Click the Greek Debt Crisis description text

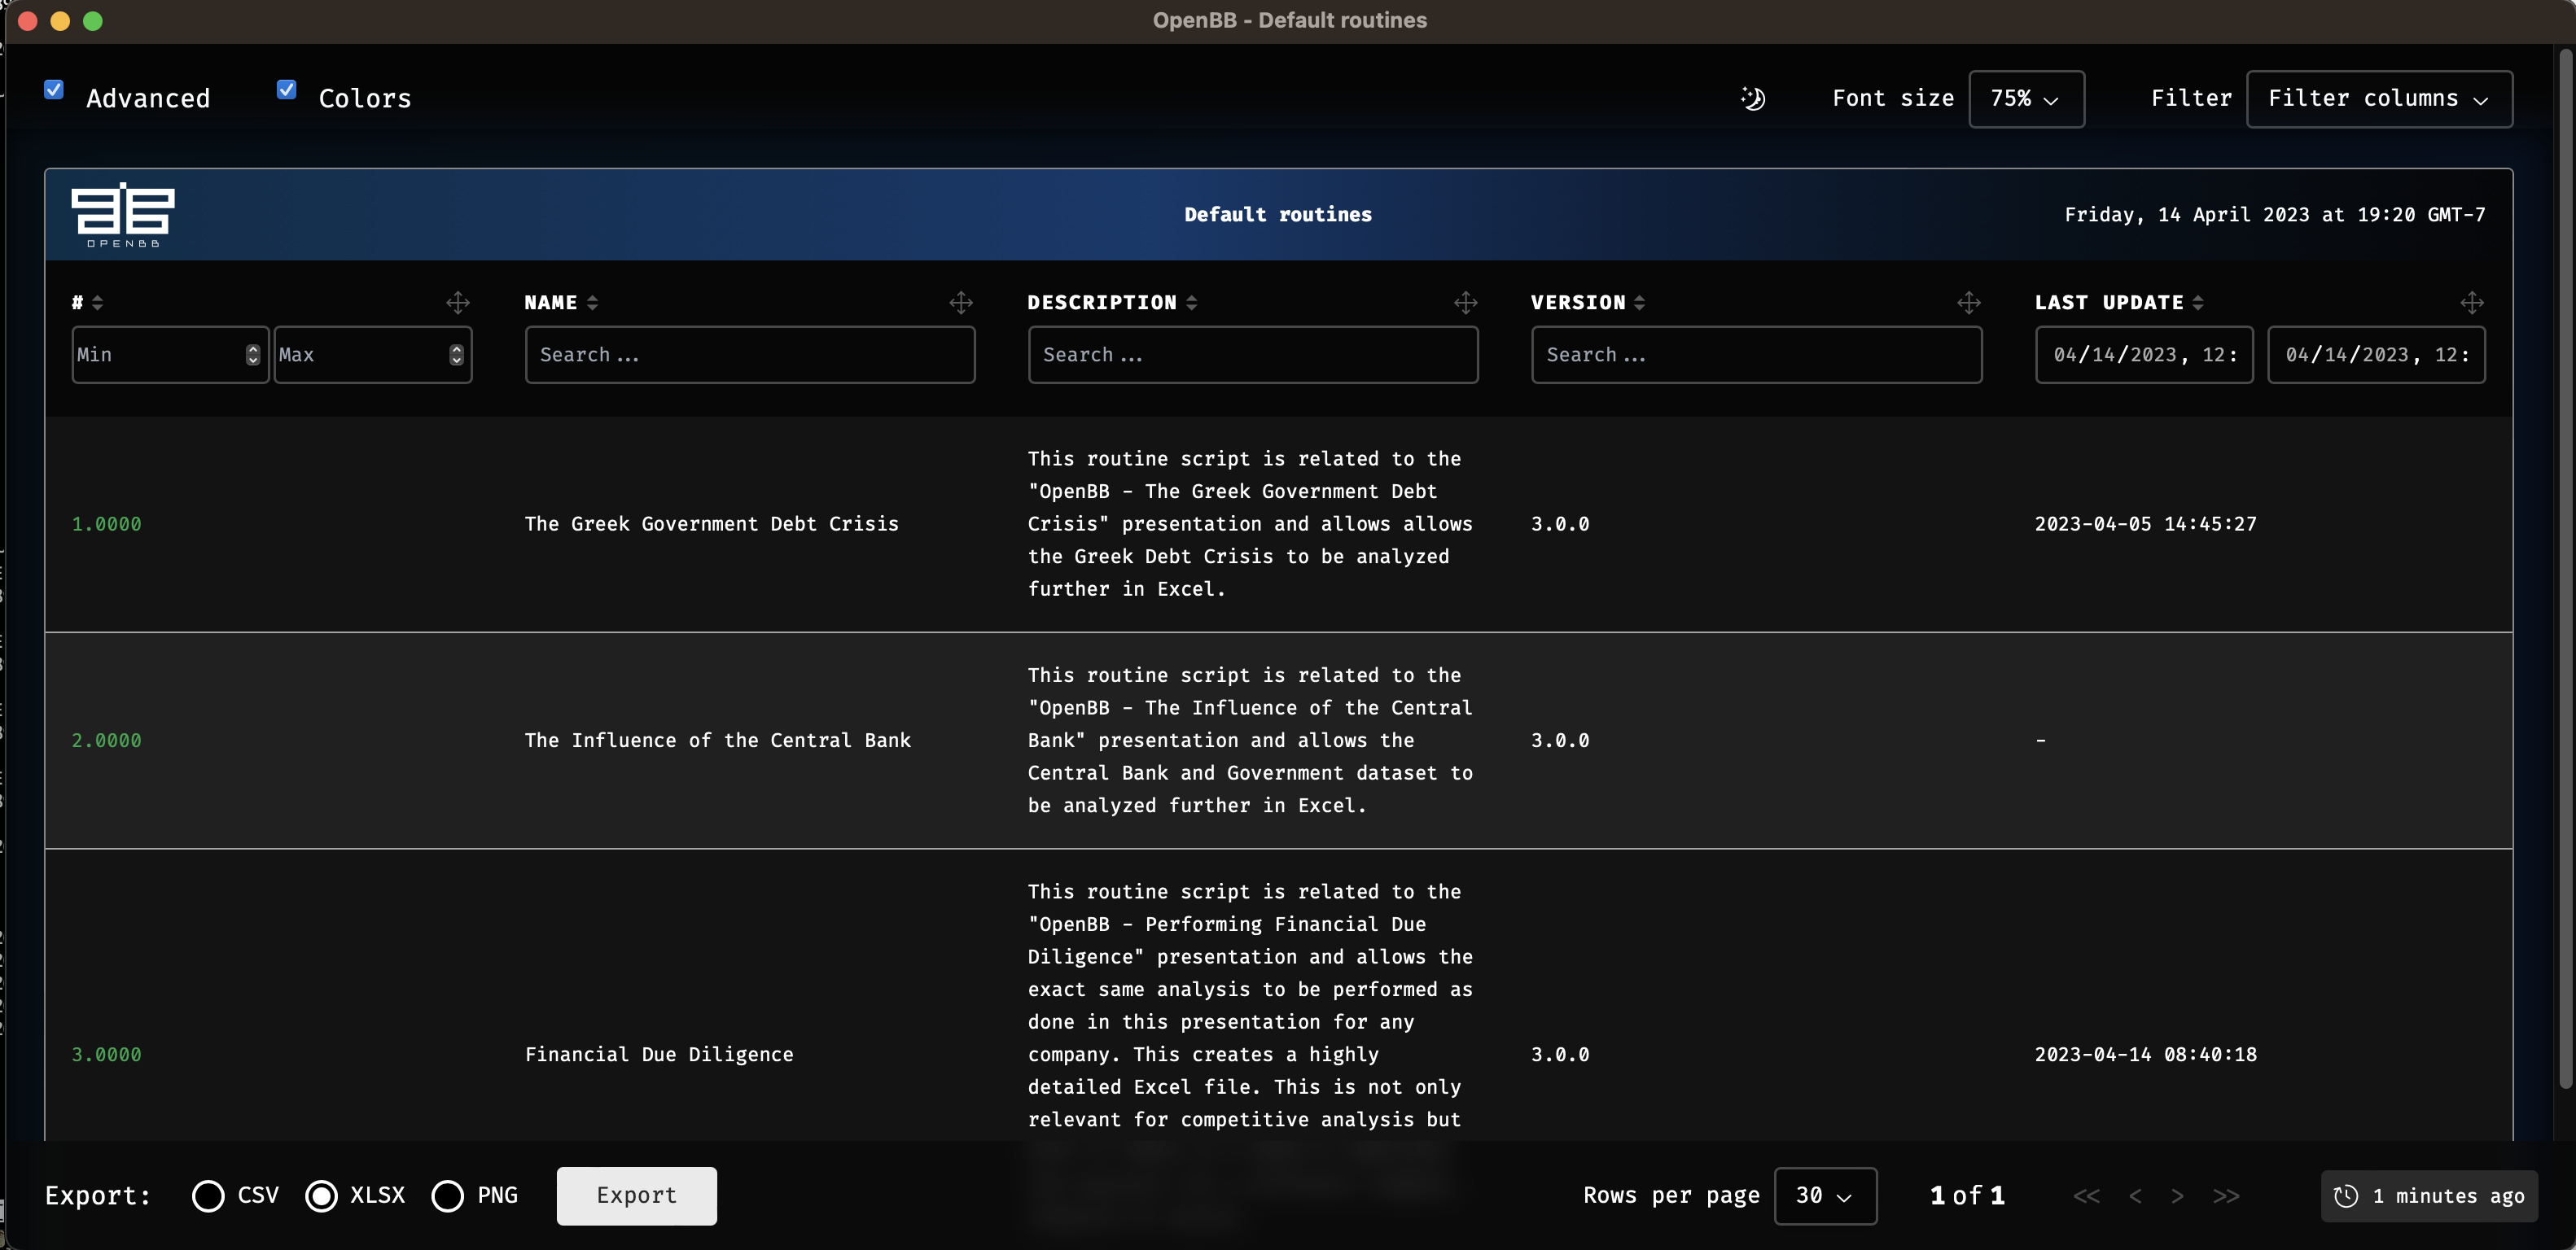tap(1250, 525)
